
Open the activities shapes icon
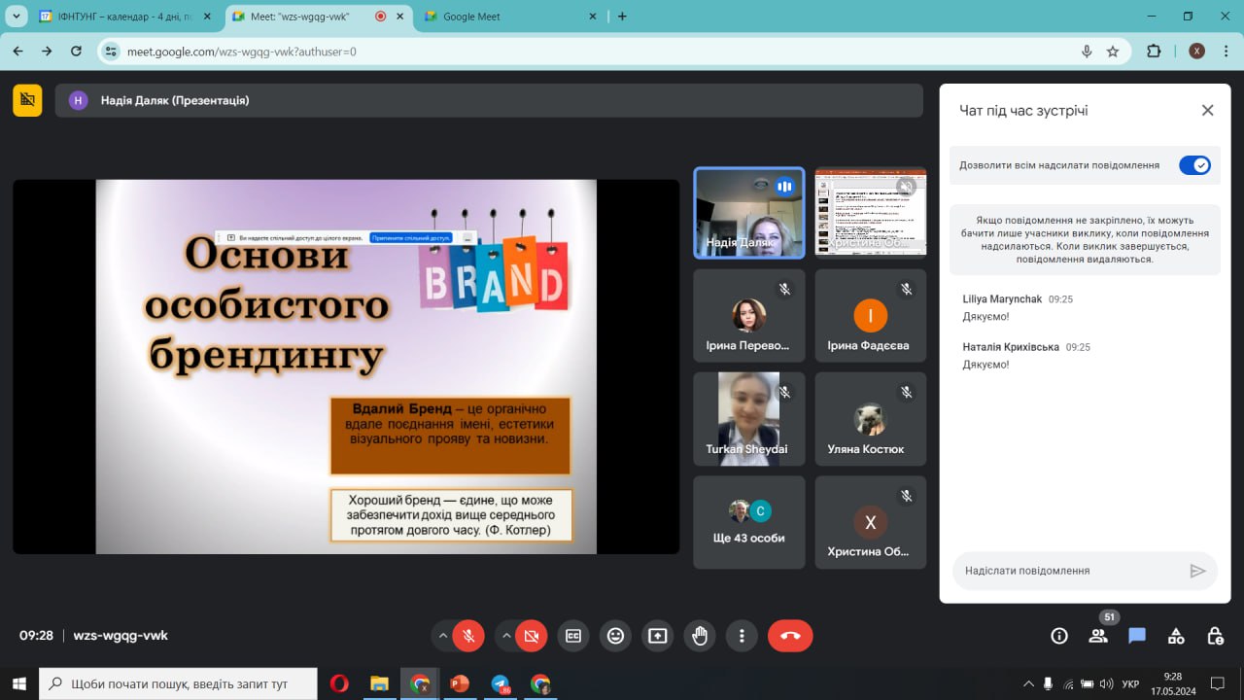point(1176,636)
